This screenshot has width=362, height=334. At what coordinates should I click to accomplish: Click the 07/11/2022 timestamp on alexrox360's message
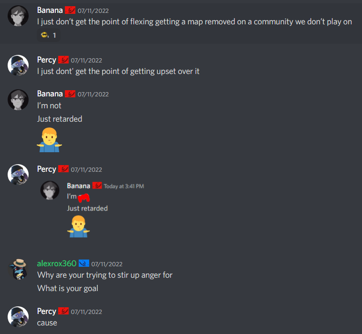coord(107,264)
